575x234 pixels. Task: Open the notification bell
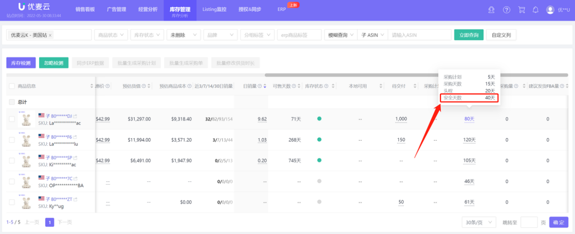536,10
